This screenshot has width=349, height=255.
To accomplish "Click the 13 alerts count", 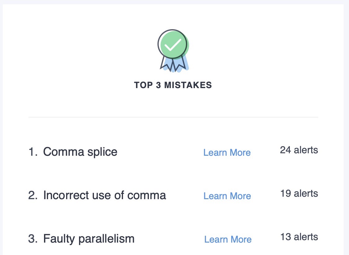I will point(299,237).
